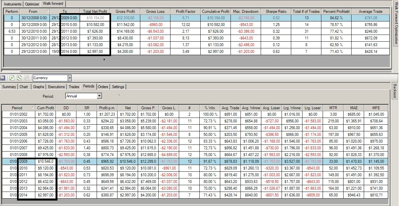Click Cum Profit $10.546,0 cell
The height and width of the screenshot is (206, 401).
tap(46, 161)
